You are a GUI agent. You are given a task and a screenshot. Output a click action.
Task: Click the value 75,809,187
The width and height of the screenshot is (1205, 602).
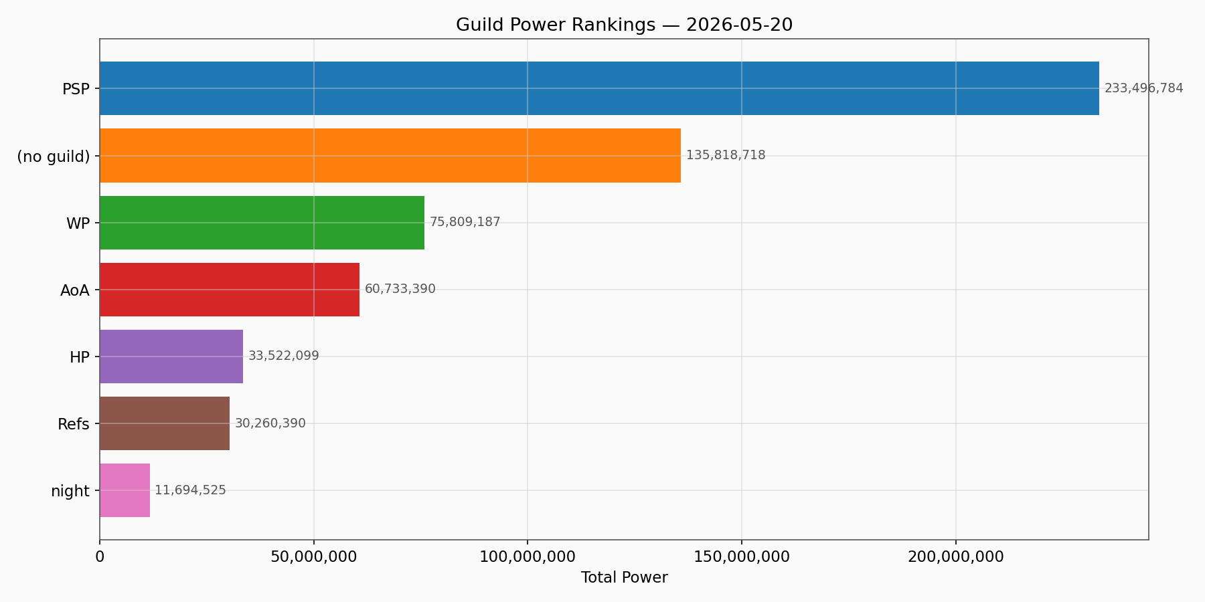(x=465, y=222)
